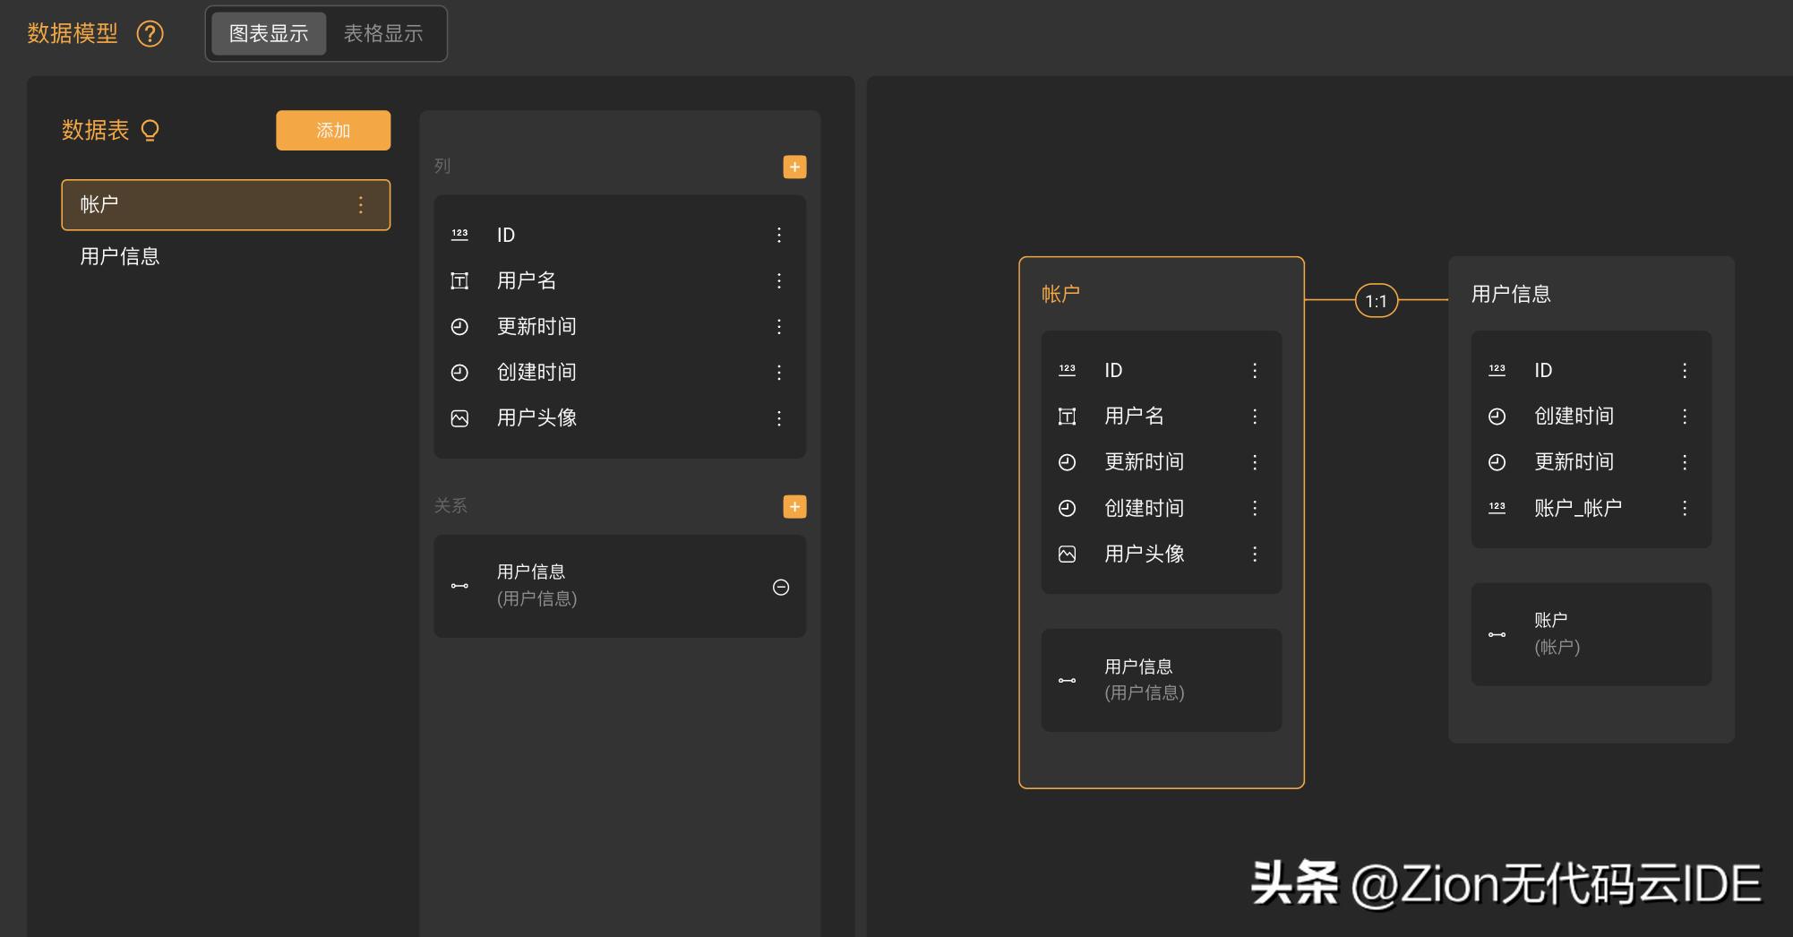Click the relation link icon of 用户信息 relation
The width and height of the screenshot is (1793, 937).
coord(459,586)
